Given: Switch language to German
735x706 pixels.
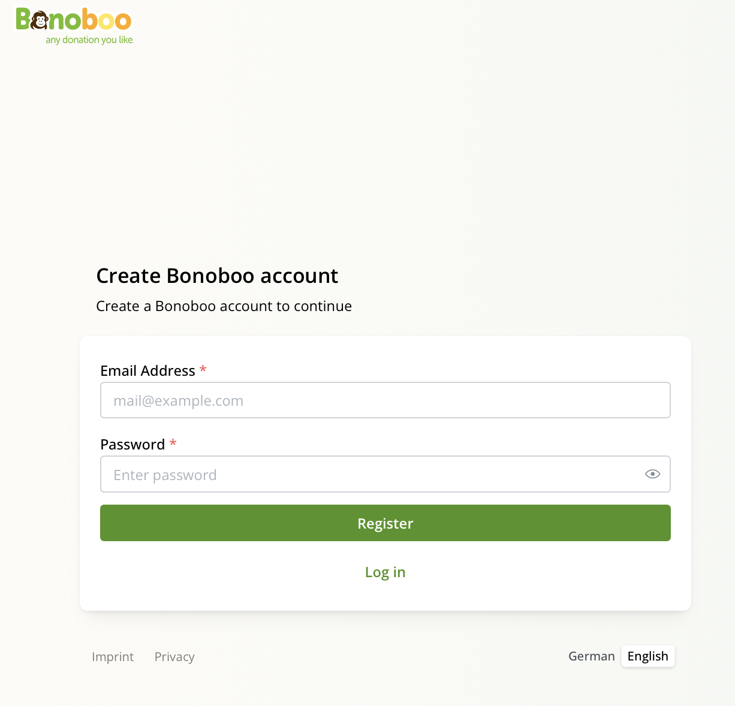Looking at the screenshot, I should [591, 656].
